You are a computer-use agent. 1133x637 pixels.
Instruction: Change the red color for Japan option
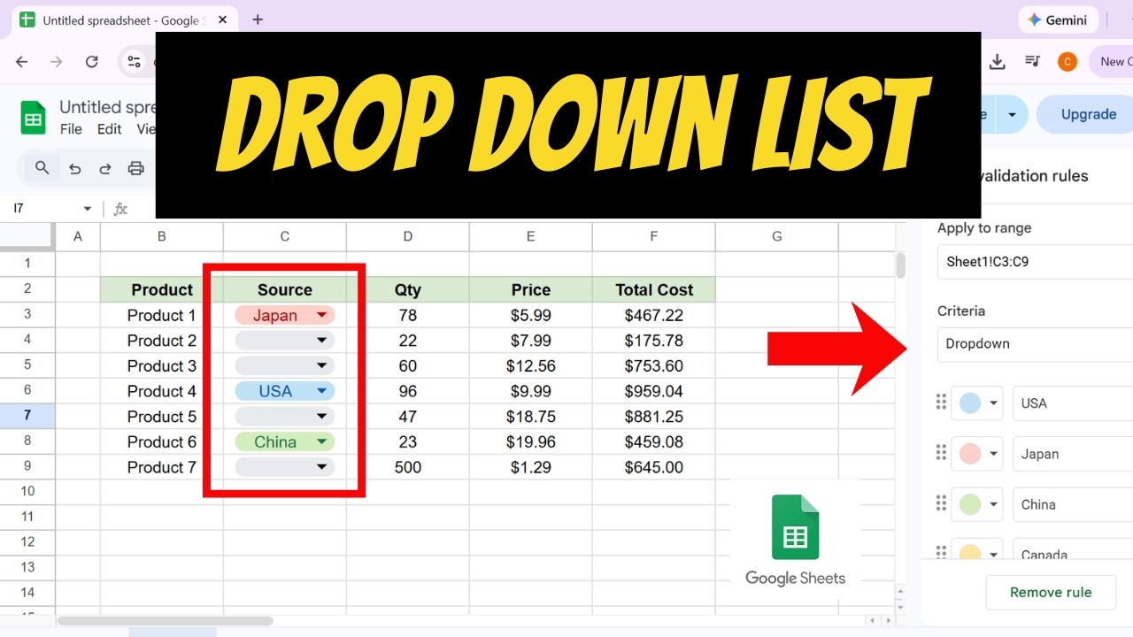[x=978, y=454]
